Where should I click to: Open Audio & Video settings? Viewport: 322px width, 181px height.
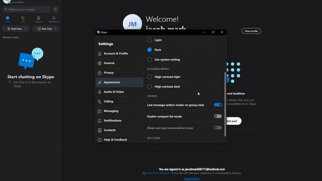coord(119,92)
